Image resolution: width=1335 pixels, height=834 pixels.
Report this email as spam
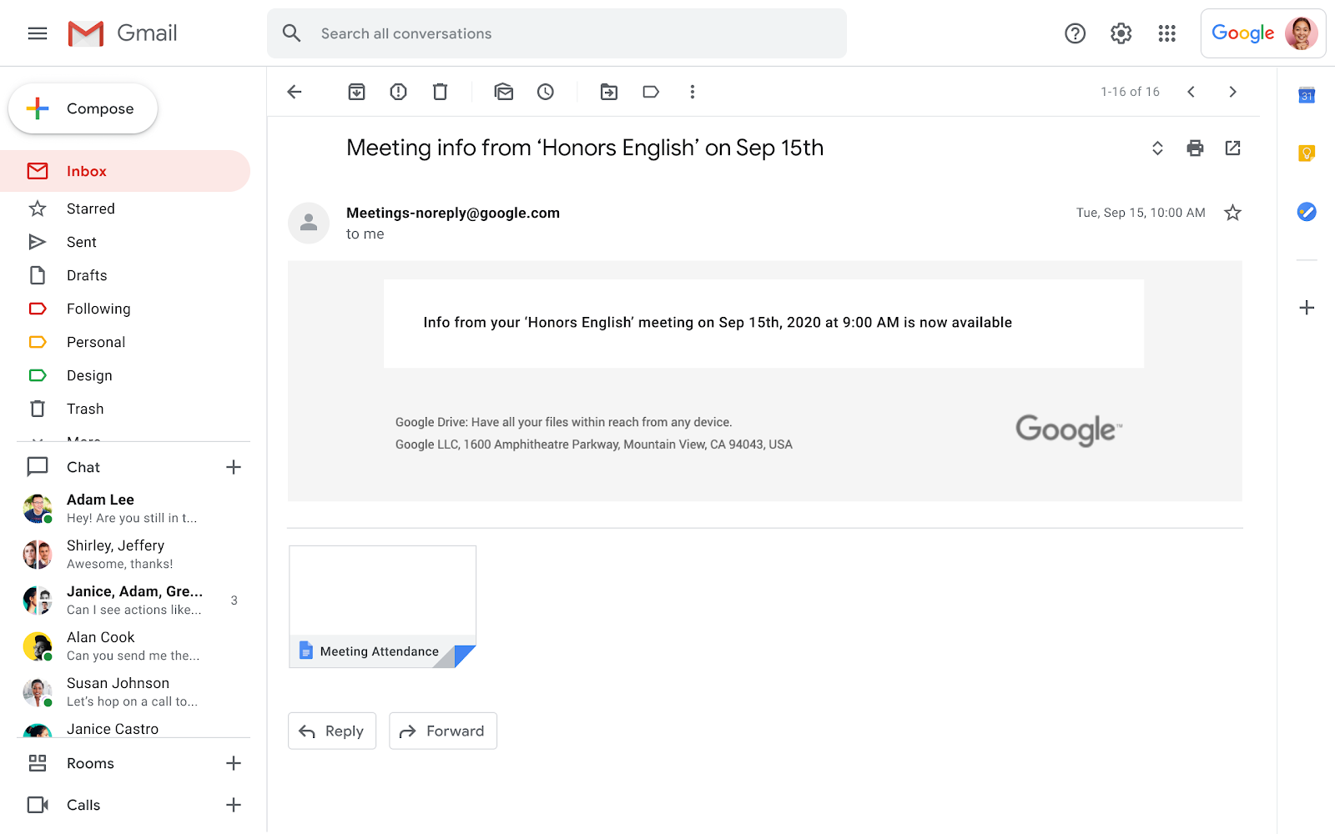398,92
